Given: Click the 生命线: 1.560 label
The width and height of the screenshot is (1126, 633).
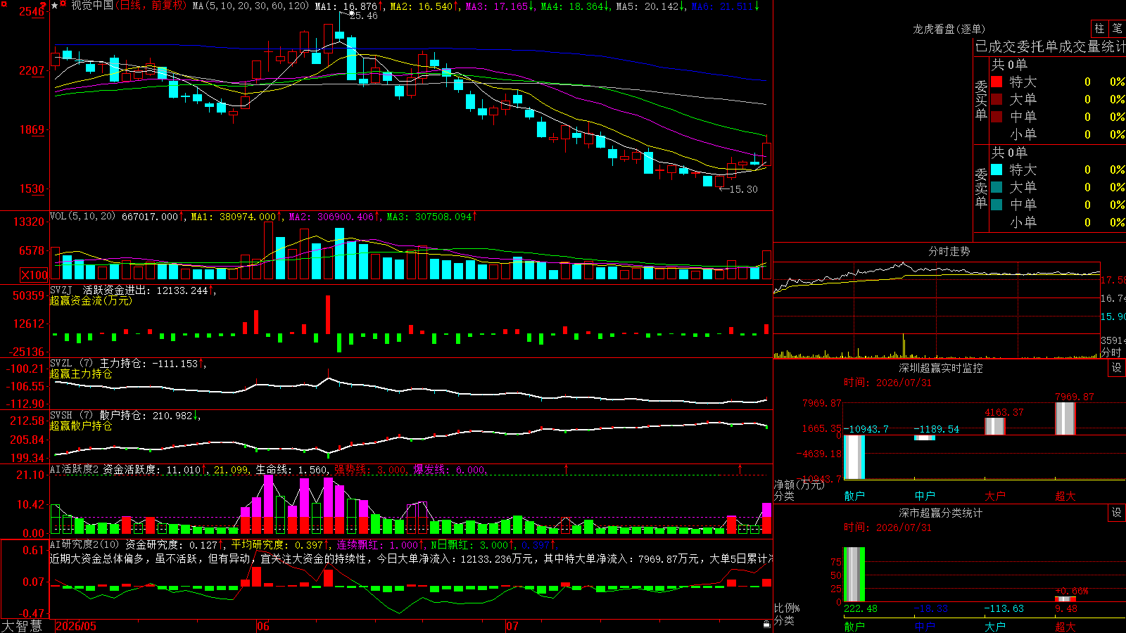Looking at the screenshot, I should (x=291, y=470).
